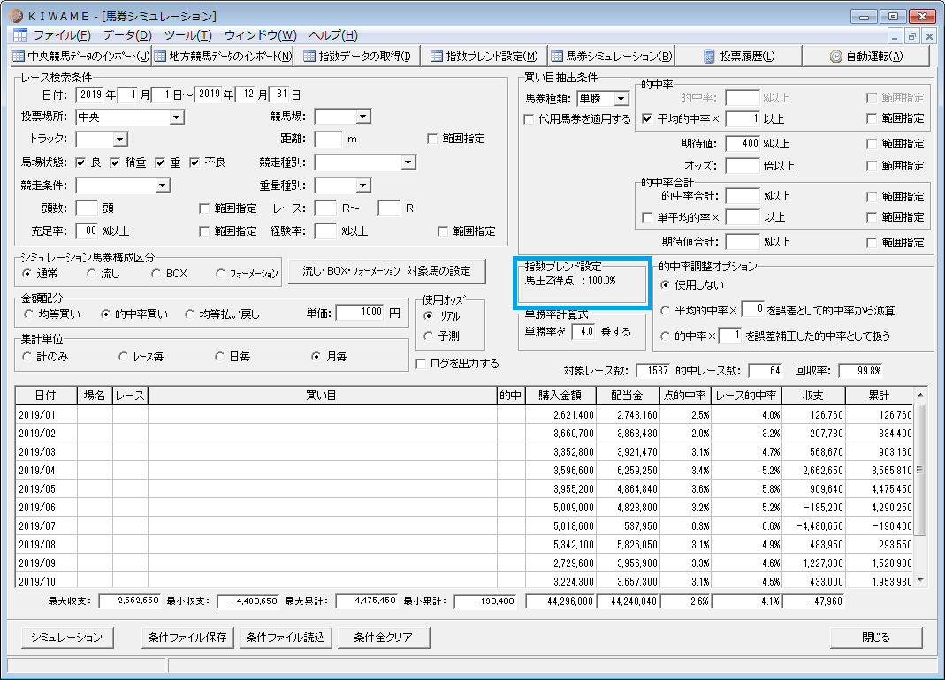Enable 範囲指定 checkbox next to 距離

(x=431, y=140)
